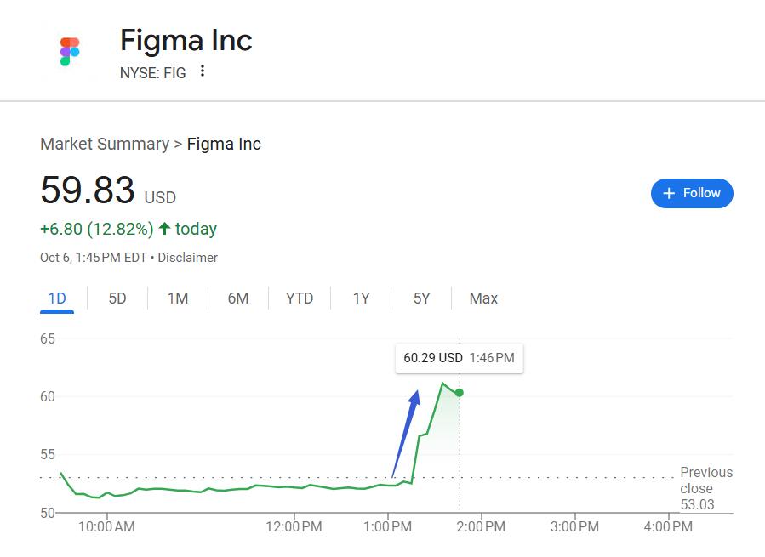Select the Max chart range tab

tap(483, 298)
